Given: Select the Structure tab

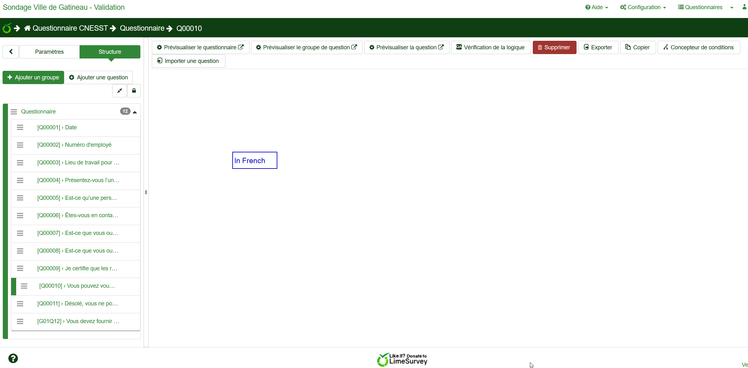Looking at the screenshot, I should 110,52.
